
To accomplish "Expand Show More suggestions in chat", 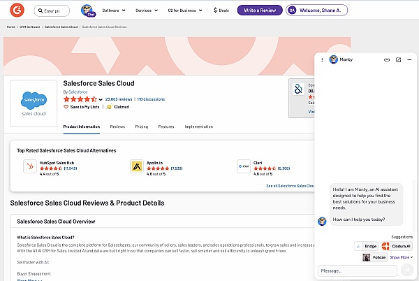I will 402,257.
